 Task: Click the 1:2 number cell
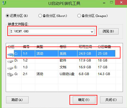pos(25,60)
